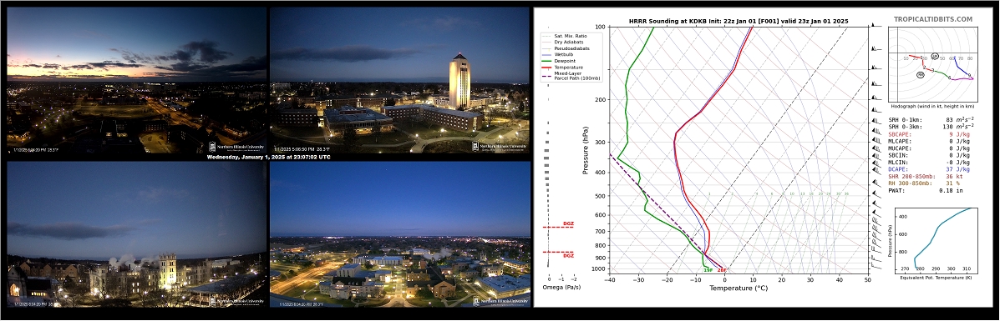This screenshot has height=321, width=1000.
Task: Click Northern Illinois University logo on castle webcam
Action: point(236,301)
